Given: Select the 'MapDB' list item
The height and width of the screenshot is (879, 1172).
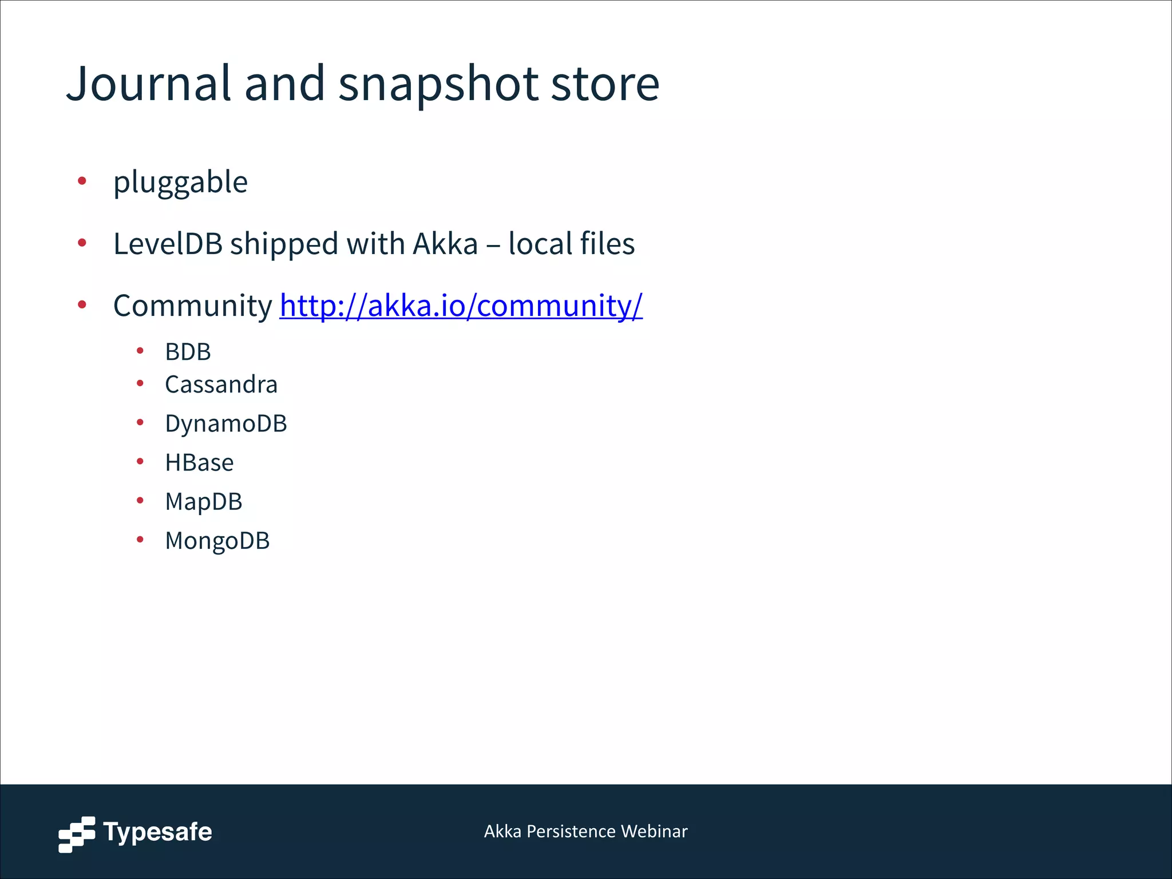Looking at the screenshot, I should tap(204, 502).
